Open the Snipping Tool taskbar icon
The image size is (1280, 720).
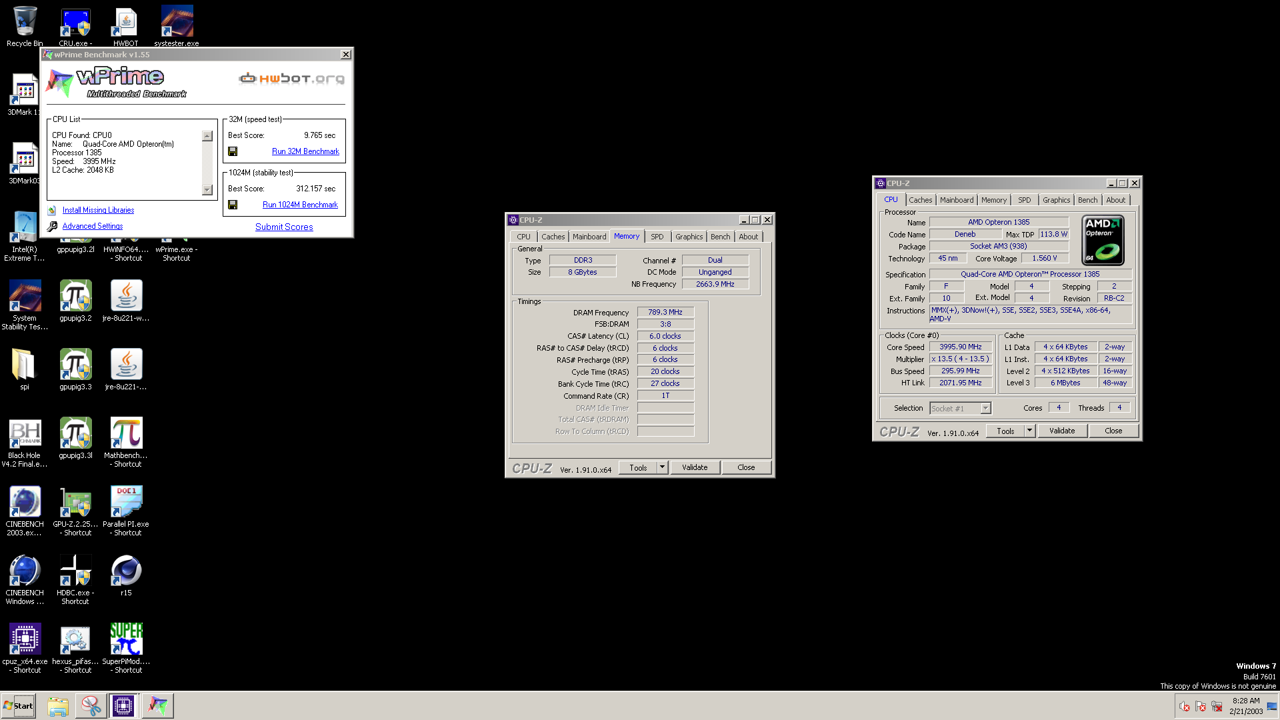(x=91, y=705)
